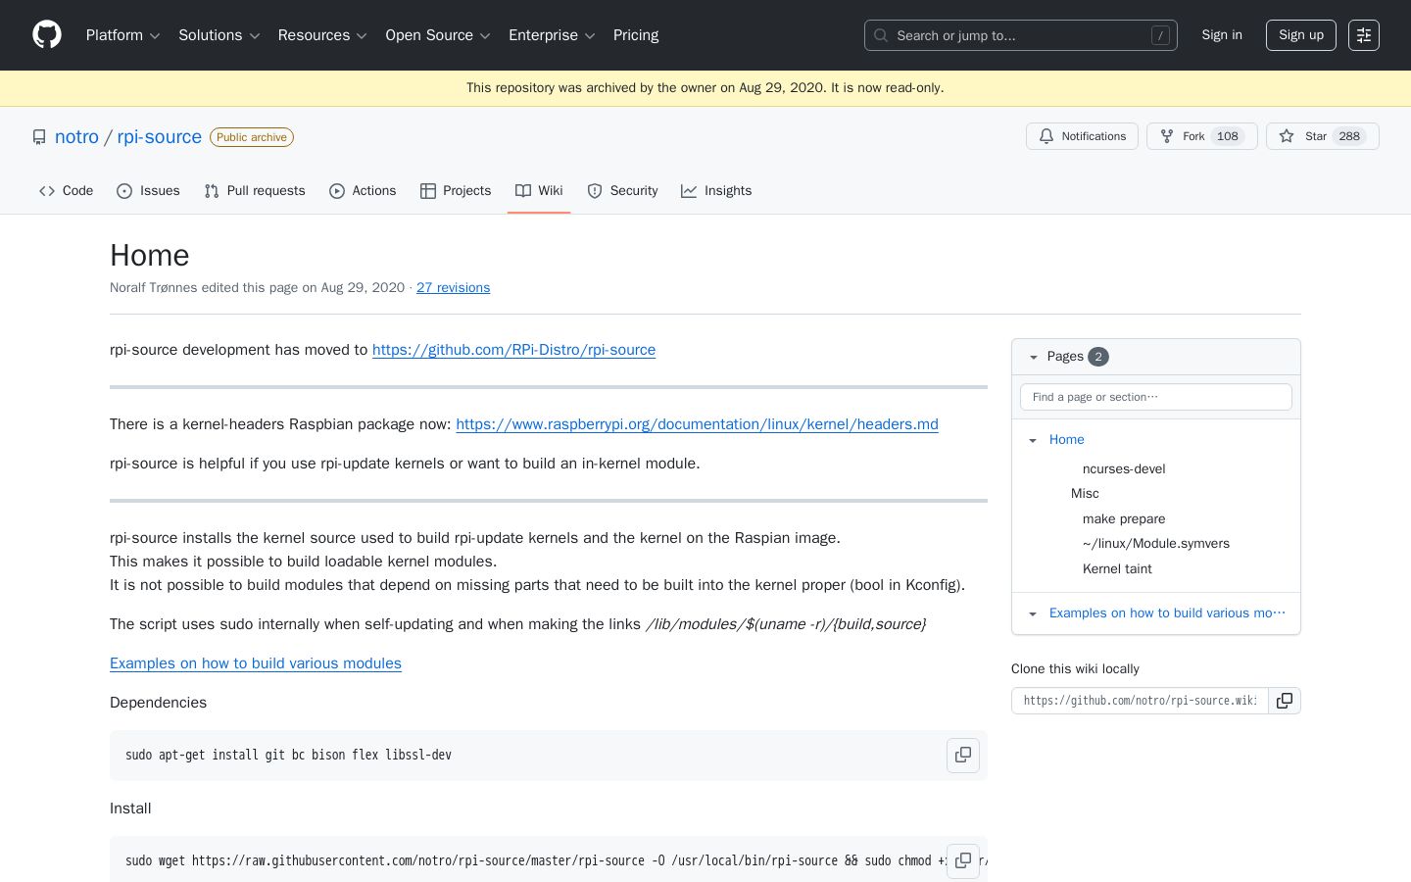Viewport: 1411px width, 882px height.
Task: Expand the Solutions menu
Action: [x=219, y=35]
